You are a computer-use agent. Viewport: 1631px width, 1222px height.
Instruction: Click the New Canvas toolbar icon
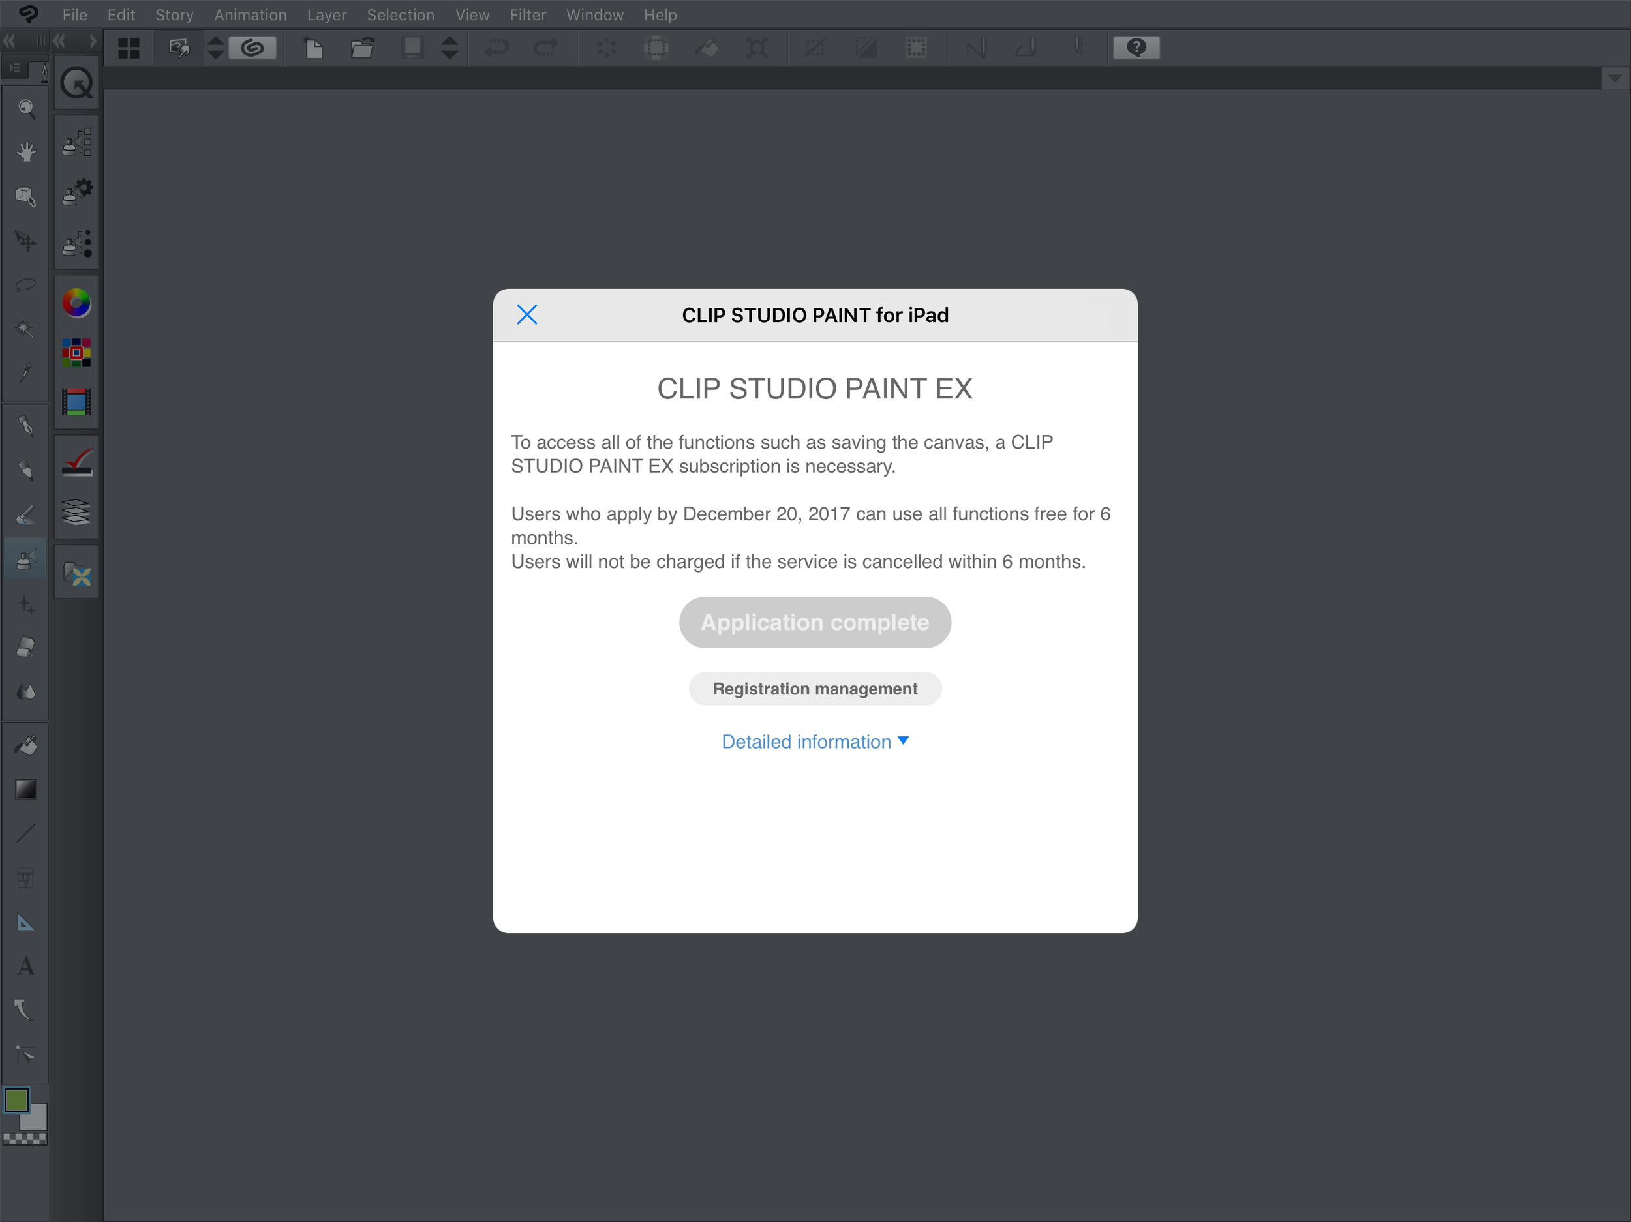(x=313, y=47)
